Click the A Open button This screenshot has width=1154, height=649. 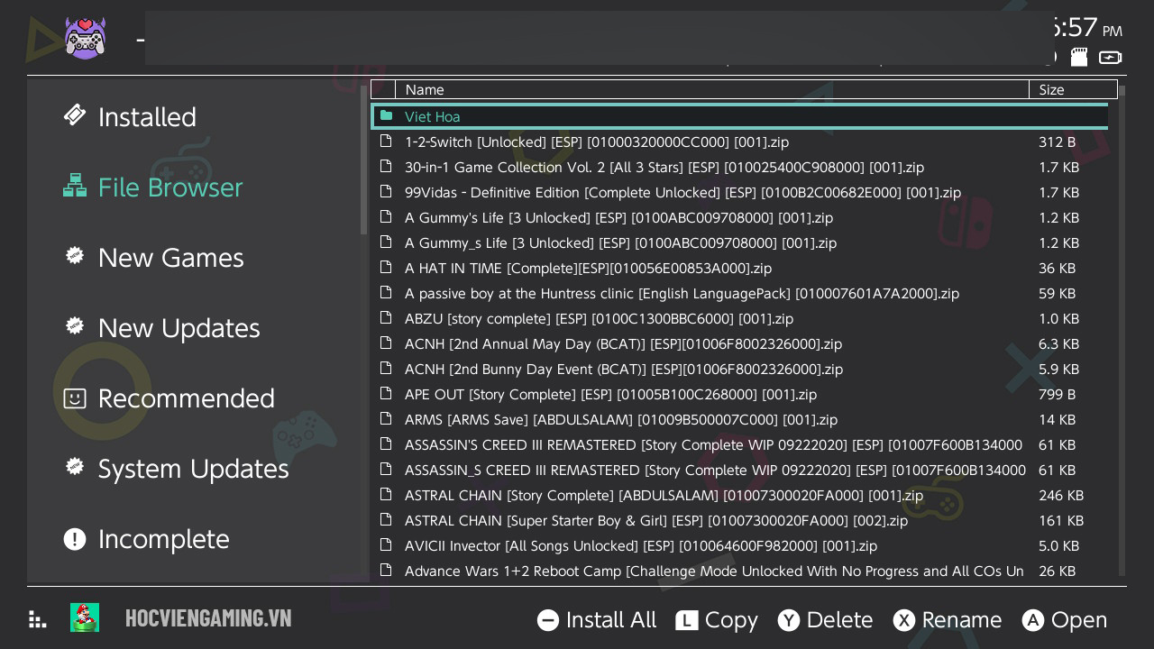click(x=1065, y=620)
